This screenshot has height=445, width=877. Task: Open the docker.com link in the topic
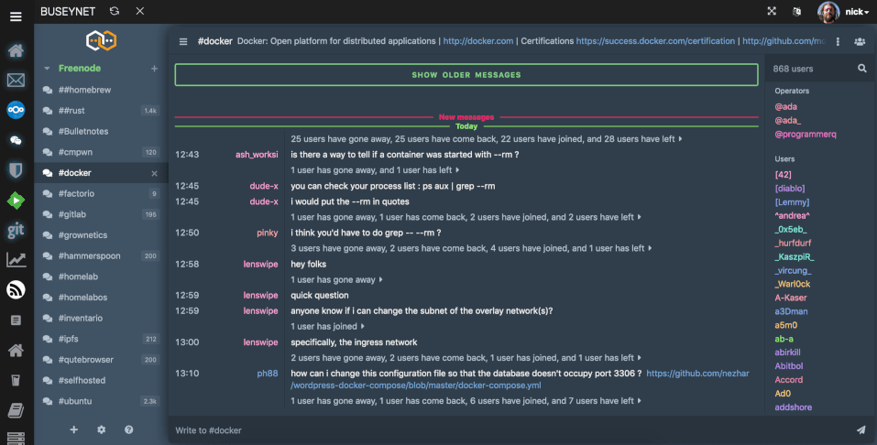tap(476, 41)
